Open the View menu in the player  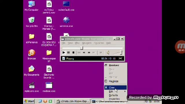[x=70, y=43]
